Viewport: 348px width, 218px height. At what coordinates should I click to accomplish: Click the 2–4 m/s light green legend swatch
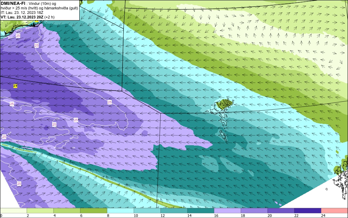[x=40, y=211]
